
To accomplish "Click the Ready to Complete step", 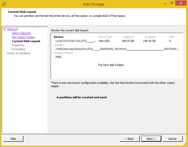I will [x=19, y=53].
